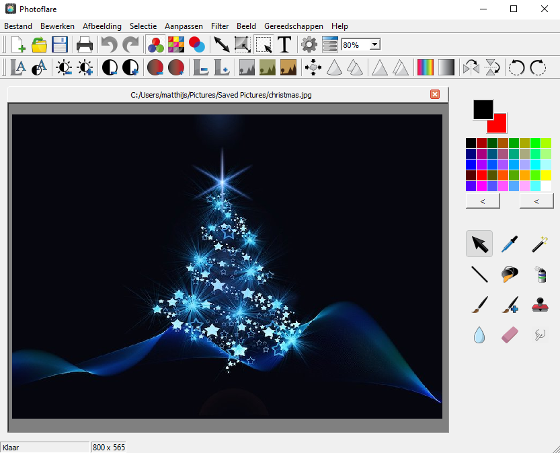Save the image with the floppy disk icon
The image size is (560, 453).
pos(60,44)
